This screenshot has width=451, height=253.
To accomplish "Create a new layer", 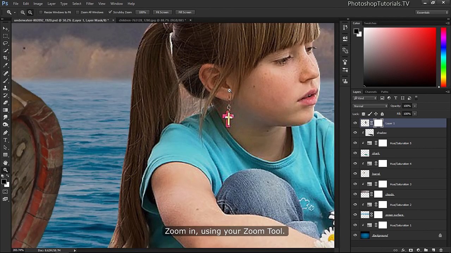I will [x=433, y=250].
